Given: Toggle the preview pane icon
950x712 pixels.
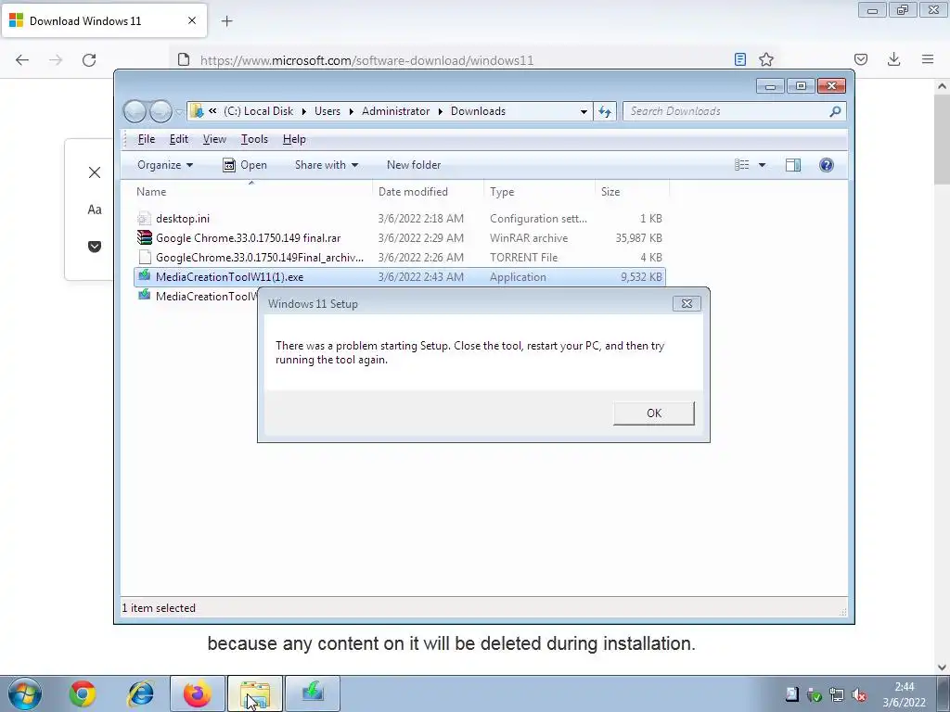Looking at the screenshot, I should (793, 165).
